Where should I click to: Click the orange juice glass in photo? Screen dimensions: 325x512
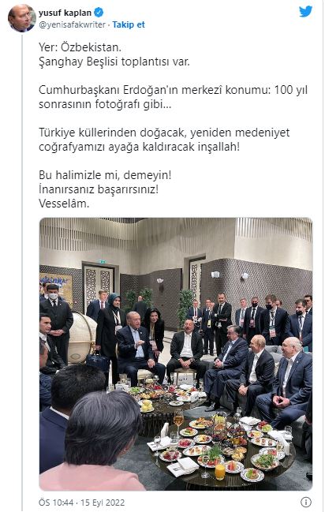point(220,472)
